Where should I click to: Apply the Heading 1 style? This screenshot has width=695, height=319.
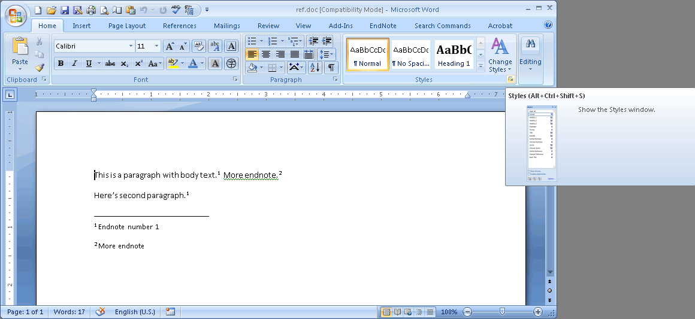pos(454,54)
